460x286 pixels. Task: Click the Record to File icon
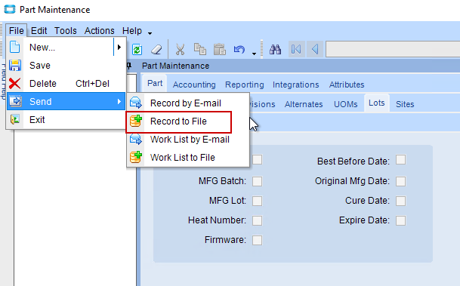point(136,121)
